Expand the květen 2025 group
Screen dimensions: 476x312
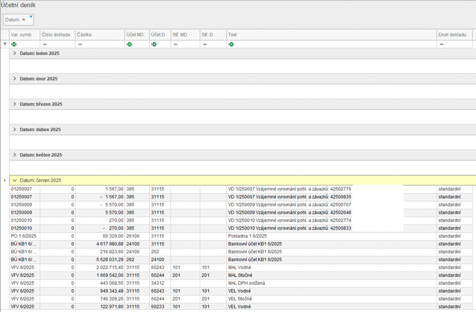14,155
